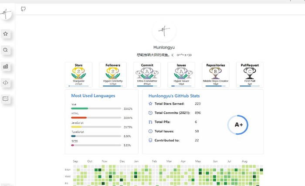305x186 pixels.
Task: Click the SCSS language progress bar
Action: tap(96, 145)
